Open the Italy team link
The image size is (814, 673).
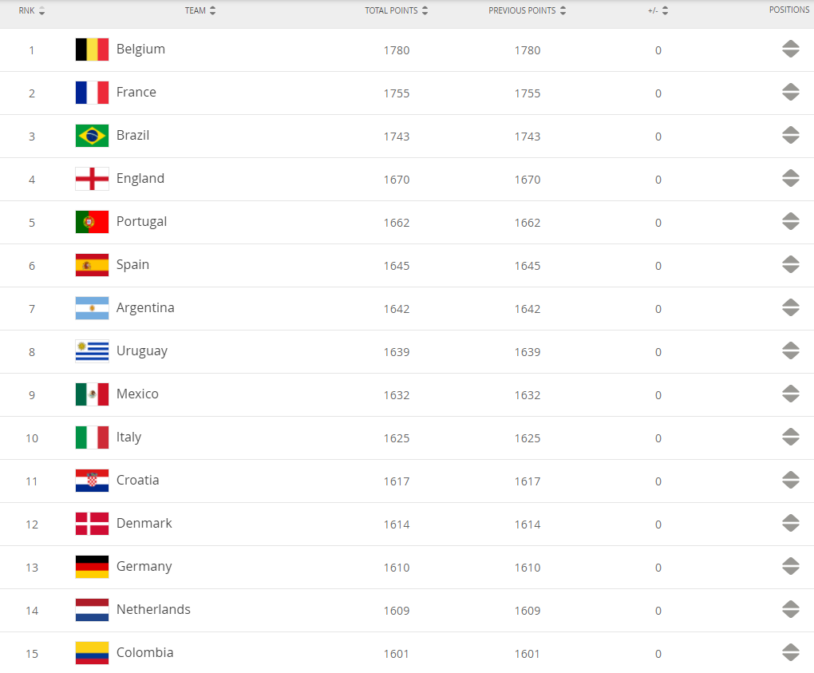click(x=128, y=437)
